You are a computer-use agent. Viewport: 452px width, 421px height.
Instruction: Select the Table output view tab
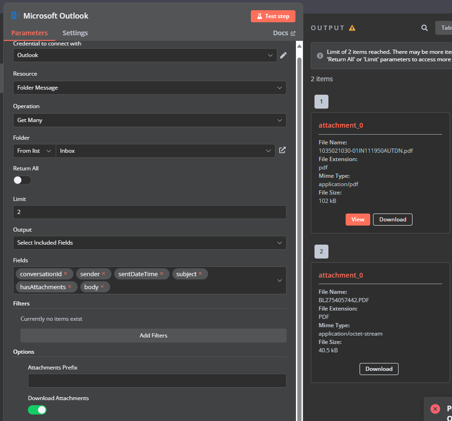coord(444,28)
